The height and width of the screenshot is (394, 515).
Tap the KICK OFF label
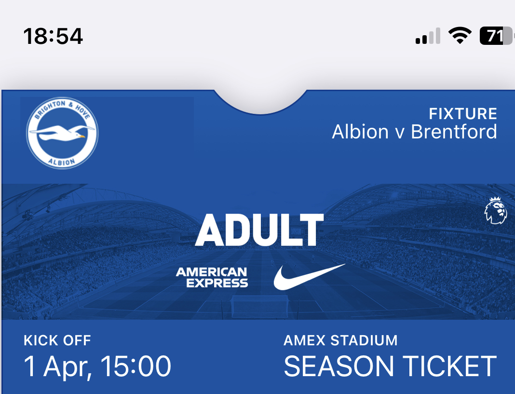[x=57, y=340]
